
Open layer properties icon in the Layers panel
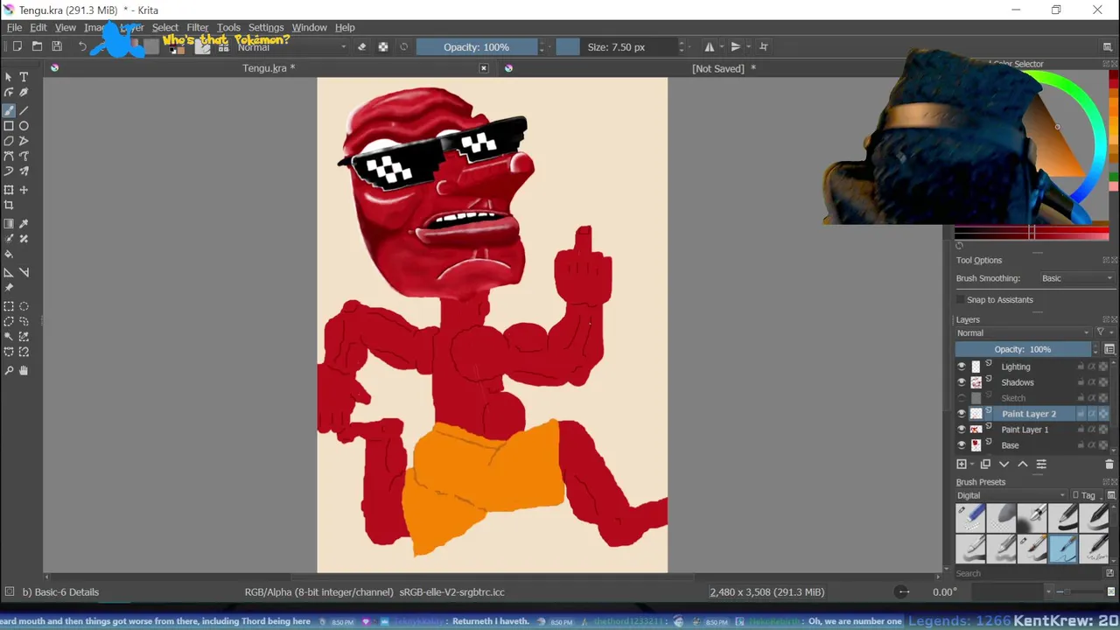point(1041,465)
